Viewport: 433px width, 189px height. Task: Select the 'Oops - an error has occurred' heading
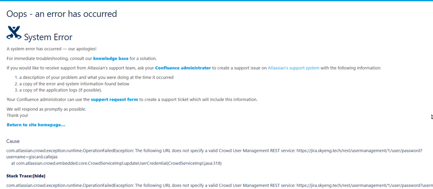[x=62, y=13]
